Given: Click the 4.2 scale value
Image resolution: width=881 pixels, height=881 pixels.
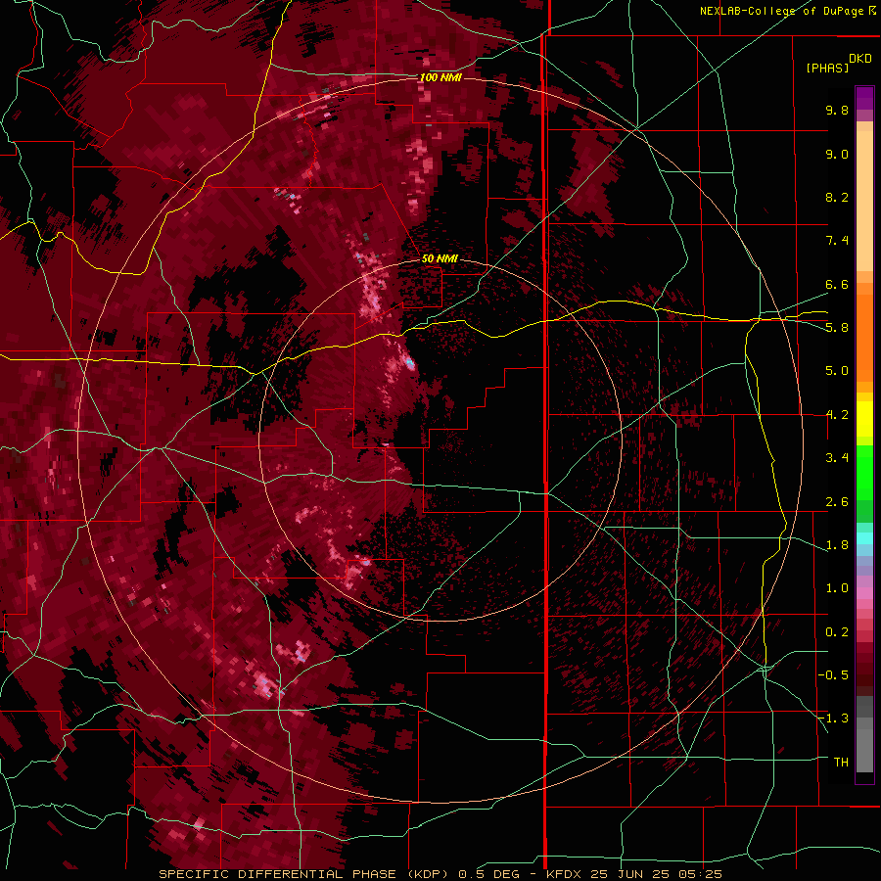Looking at the screenshot, I should pyautogui.click(x=837, y=415).
